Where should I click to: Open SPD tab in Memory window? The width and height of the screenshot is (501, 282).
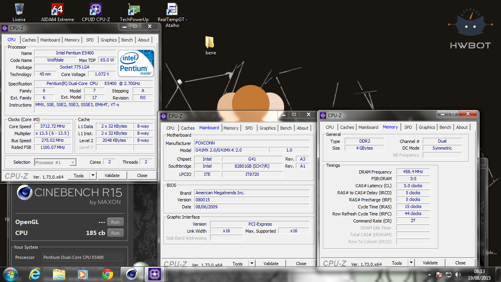[408, 127]
